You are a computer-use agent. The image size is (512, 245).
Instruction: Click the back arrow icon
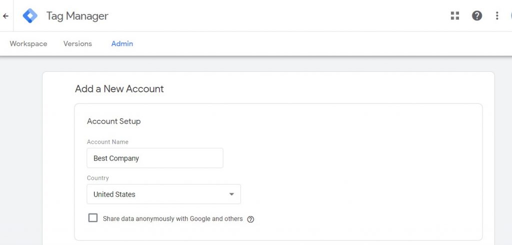click(x=5, y=16)
